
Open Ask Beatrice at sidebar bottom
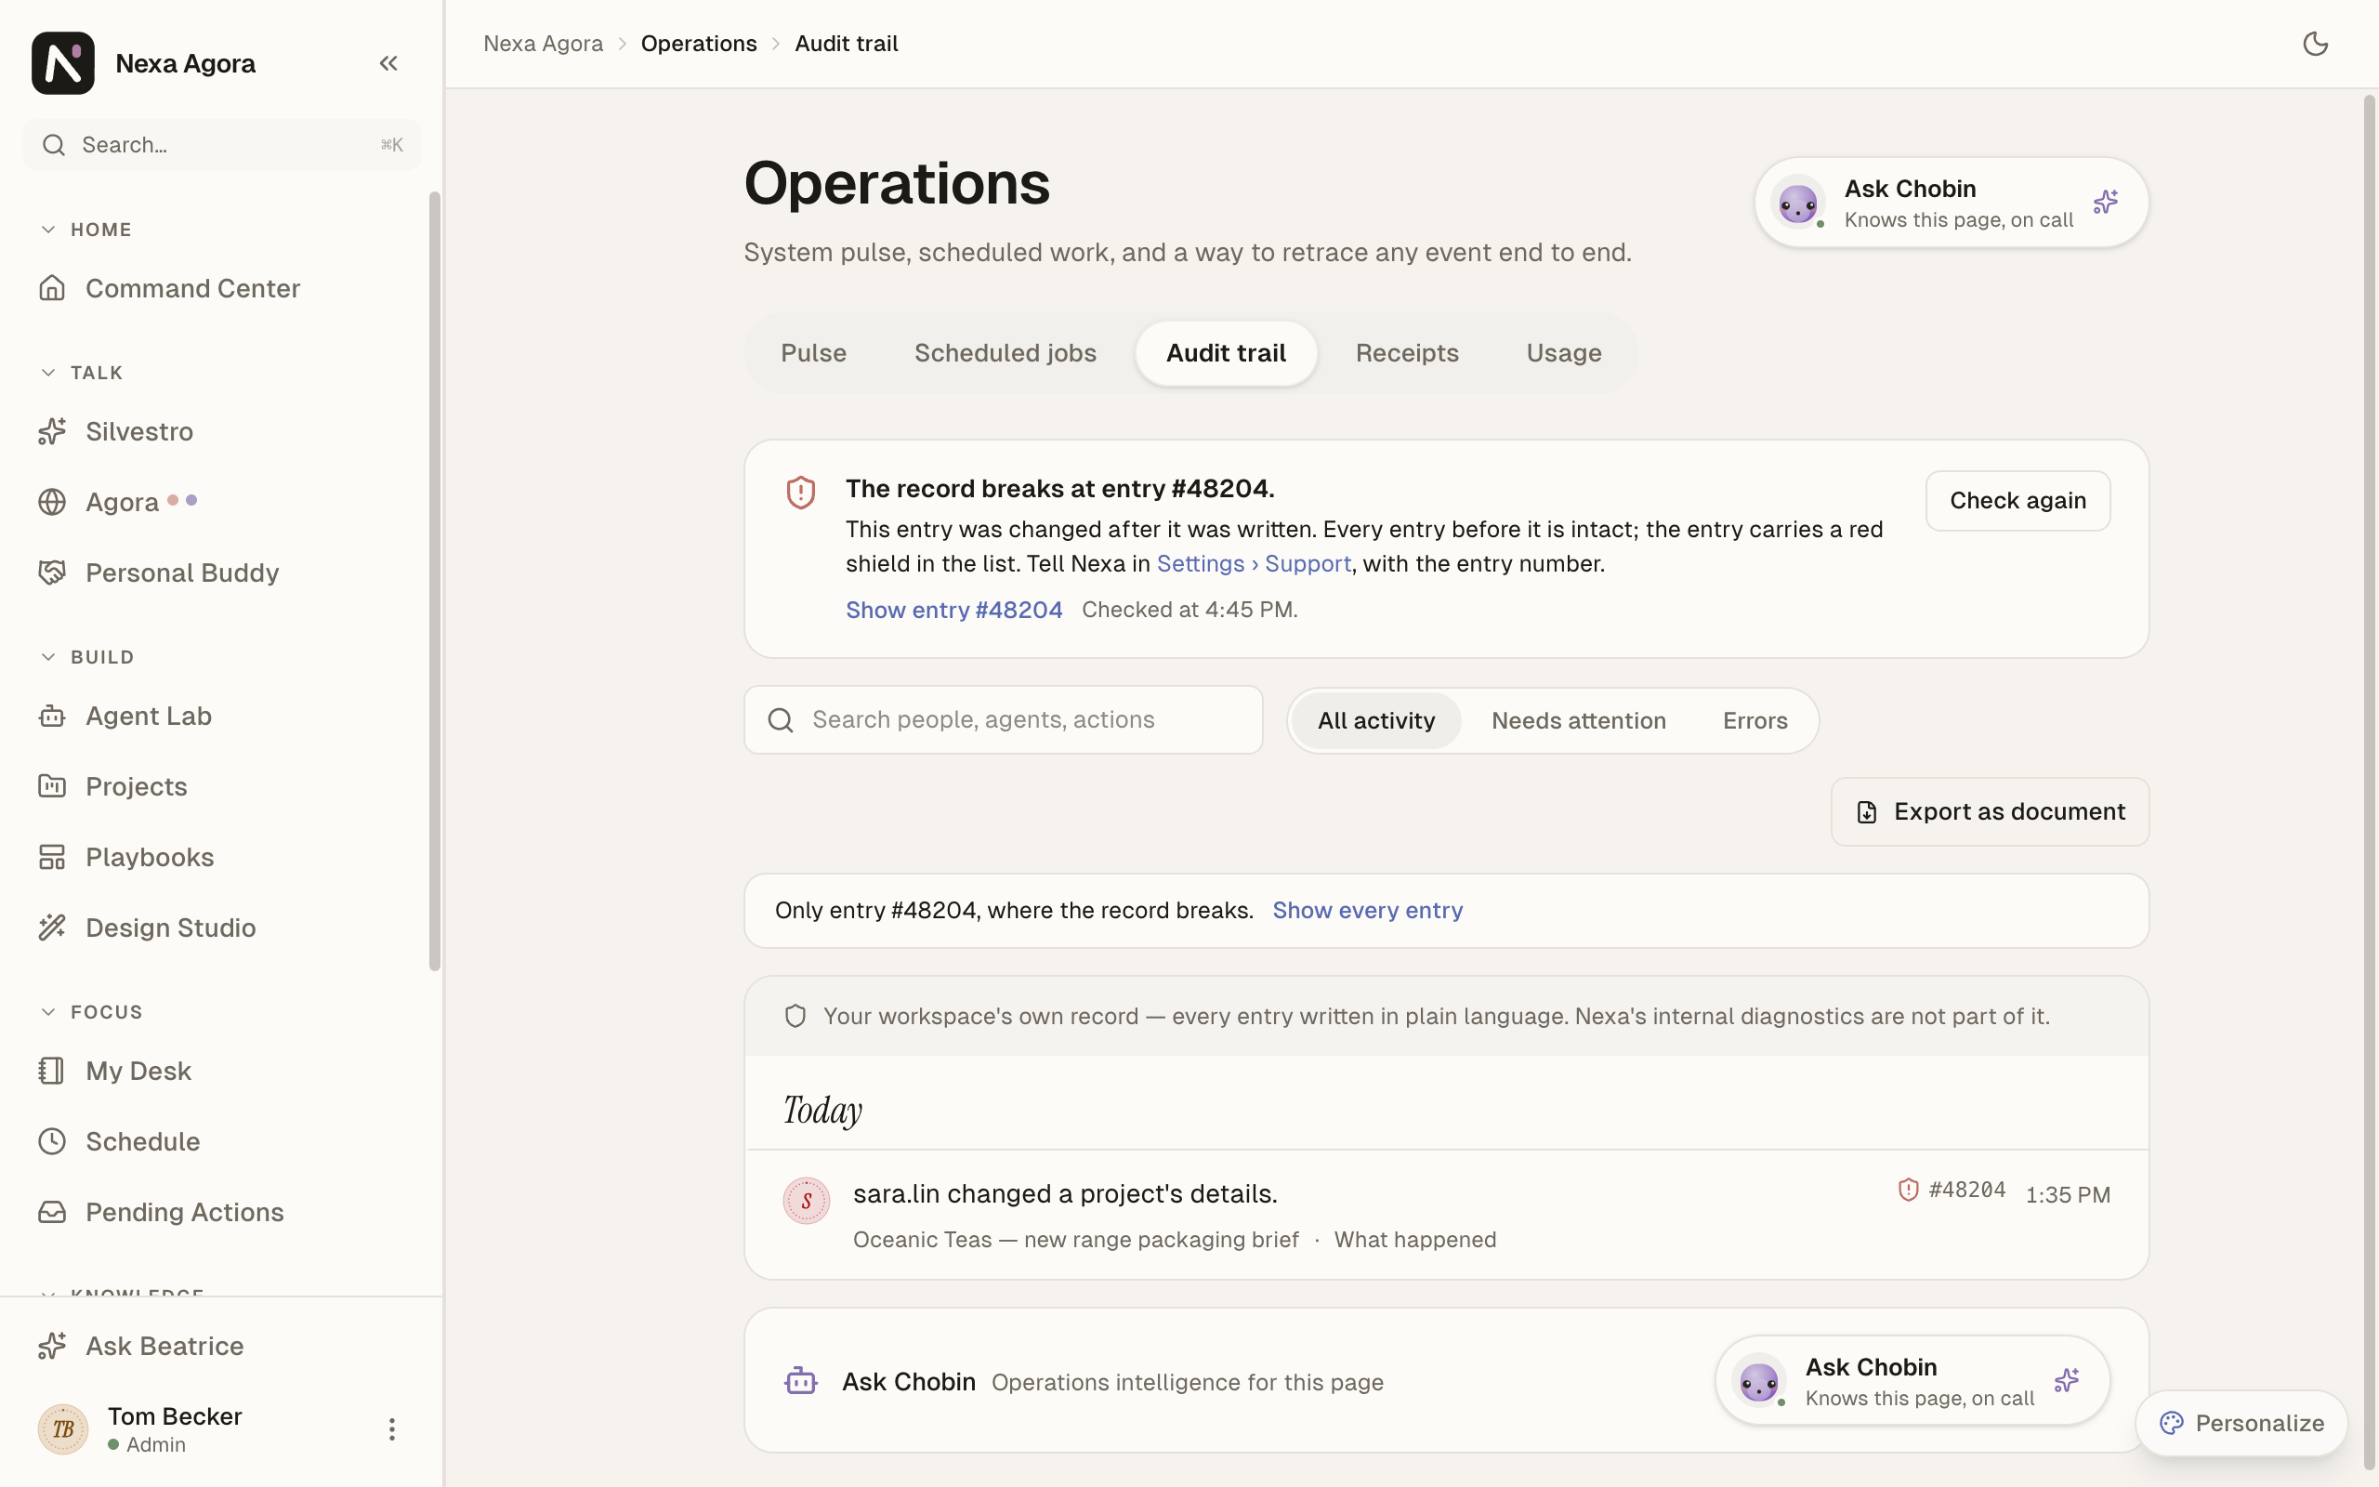tap(221, 1346)
